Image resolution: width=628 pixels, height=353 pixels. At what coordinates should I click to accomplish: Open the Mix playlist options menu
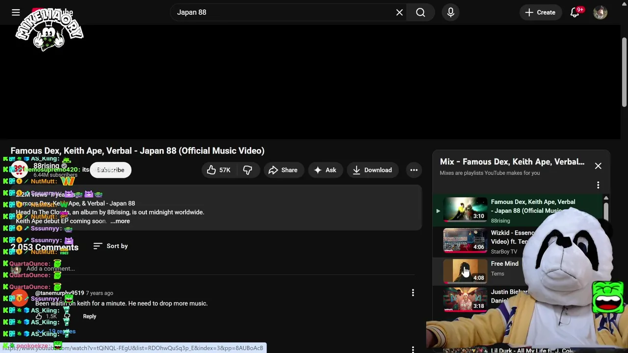(x=598, y=185)
